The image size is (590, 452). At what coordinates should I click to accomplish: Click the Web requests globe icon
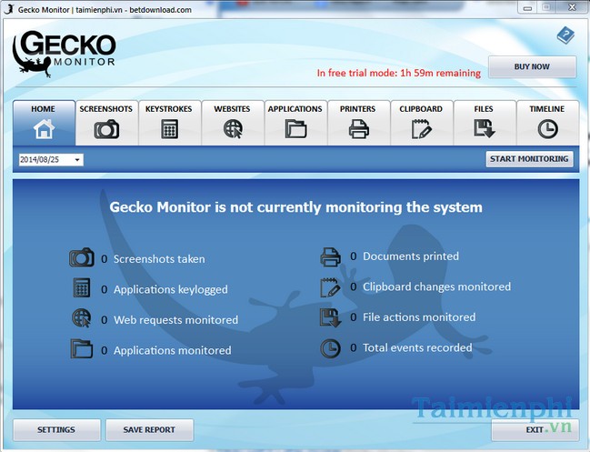tap(82, 318)
